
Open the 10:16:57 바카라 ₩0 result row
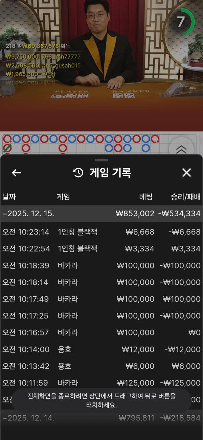click(101, 332)
